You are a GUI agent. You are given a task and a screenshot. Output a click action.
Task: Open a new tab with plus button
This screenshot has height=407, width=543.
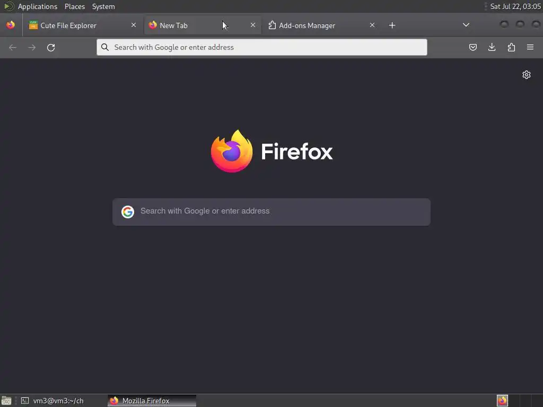pos(392,25)
